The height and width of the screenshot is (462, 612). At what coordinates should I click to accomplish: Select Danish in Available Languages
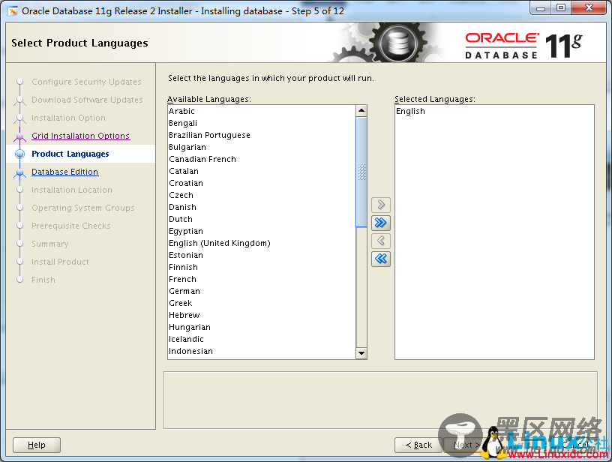tap(262, 207)
